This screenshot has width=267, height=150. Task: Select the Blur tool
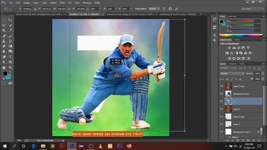click(x=4, y=51)
